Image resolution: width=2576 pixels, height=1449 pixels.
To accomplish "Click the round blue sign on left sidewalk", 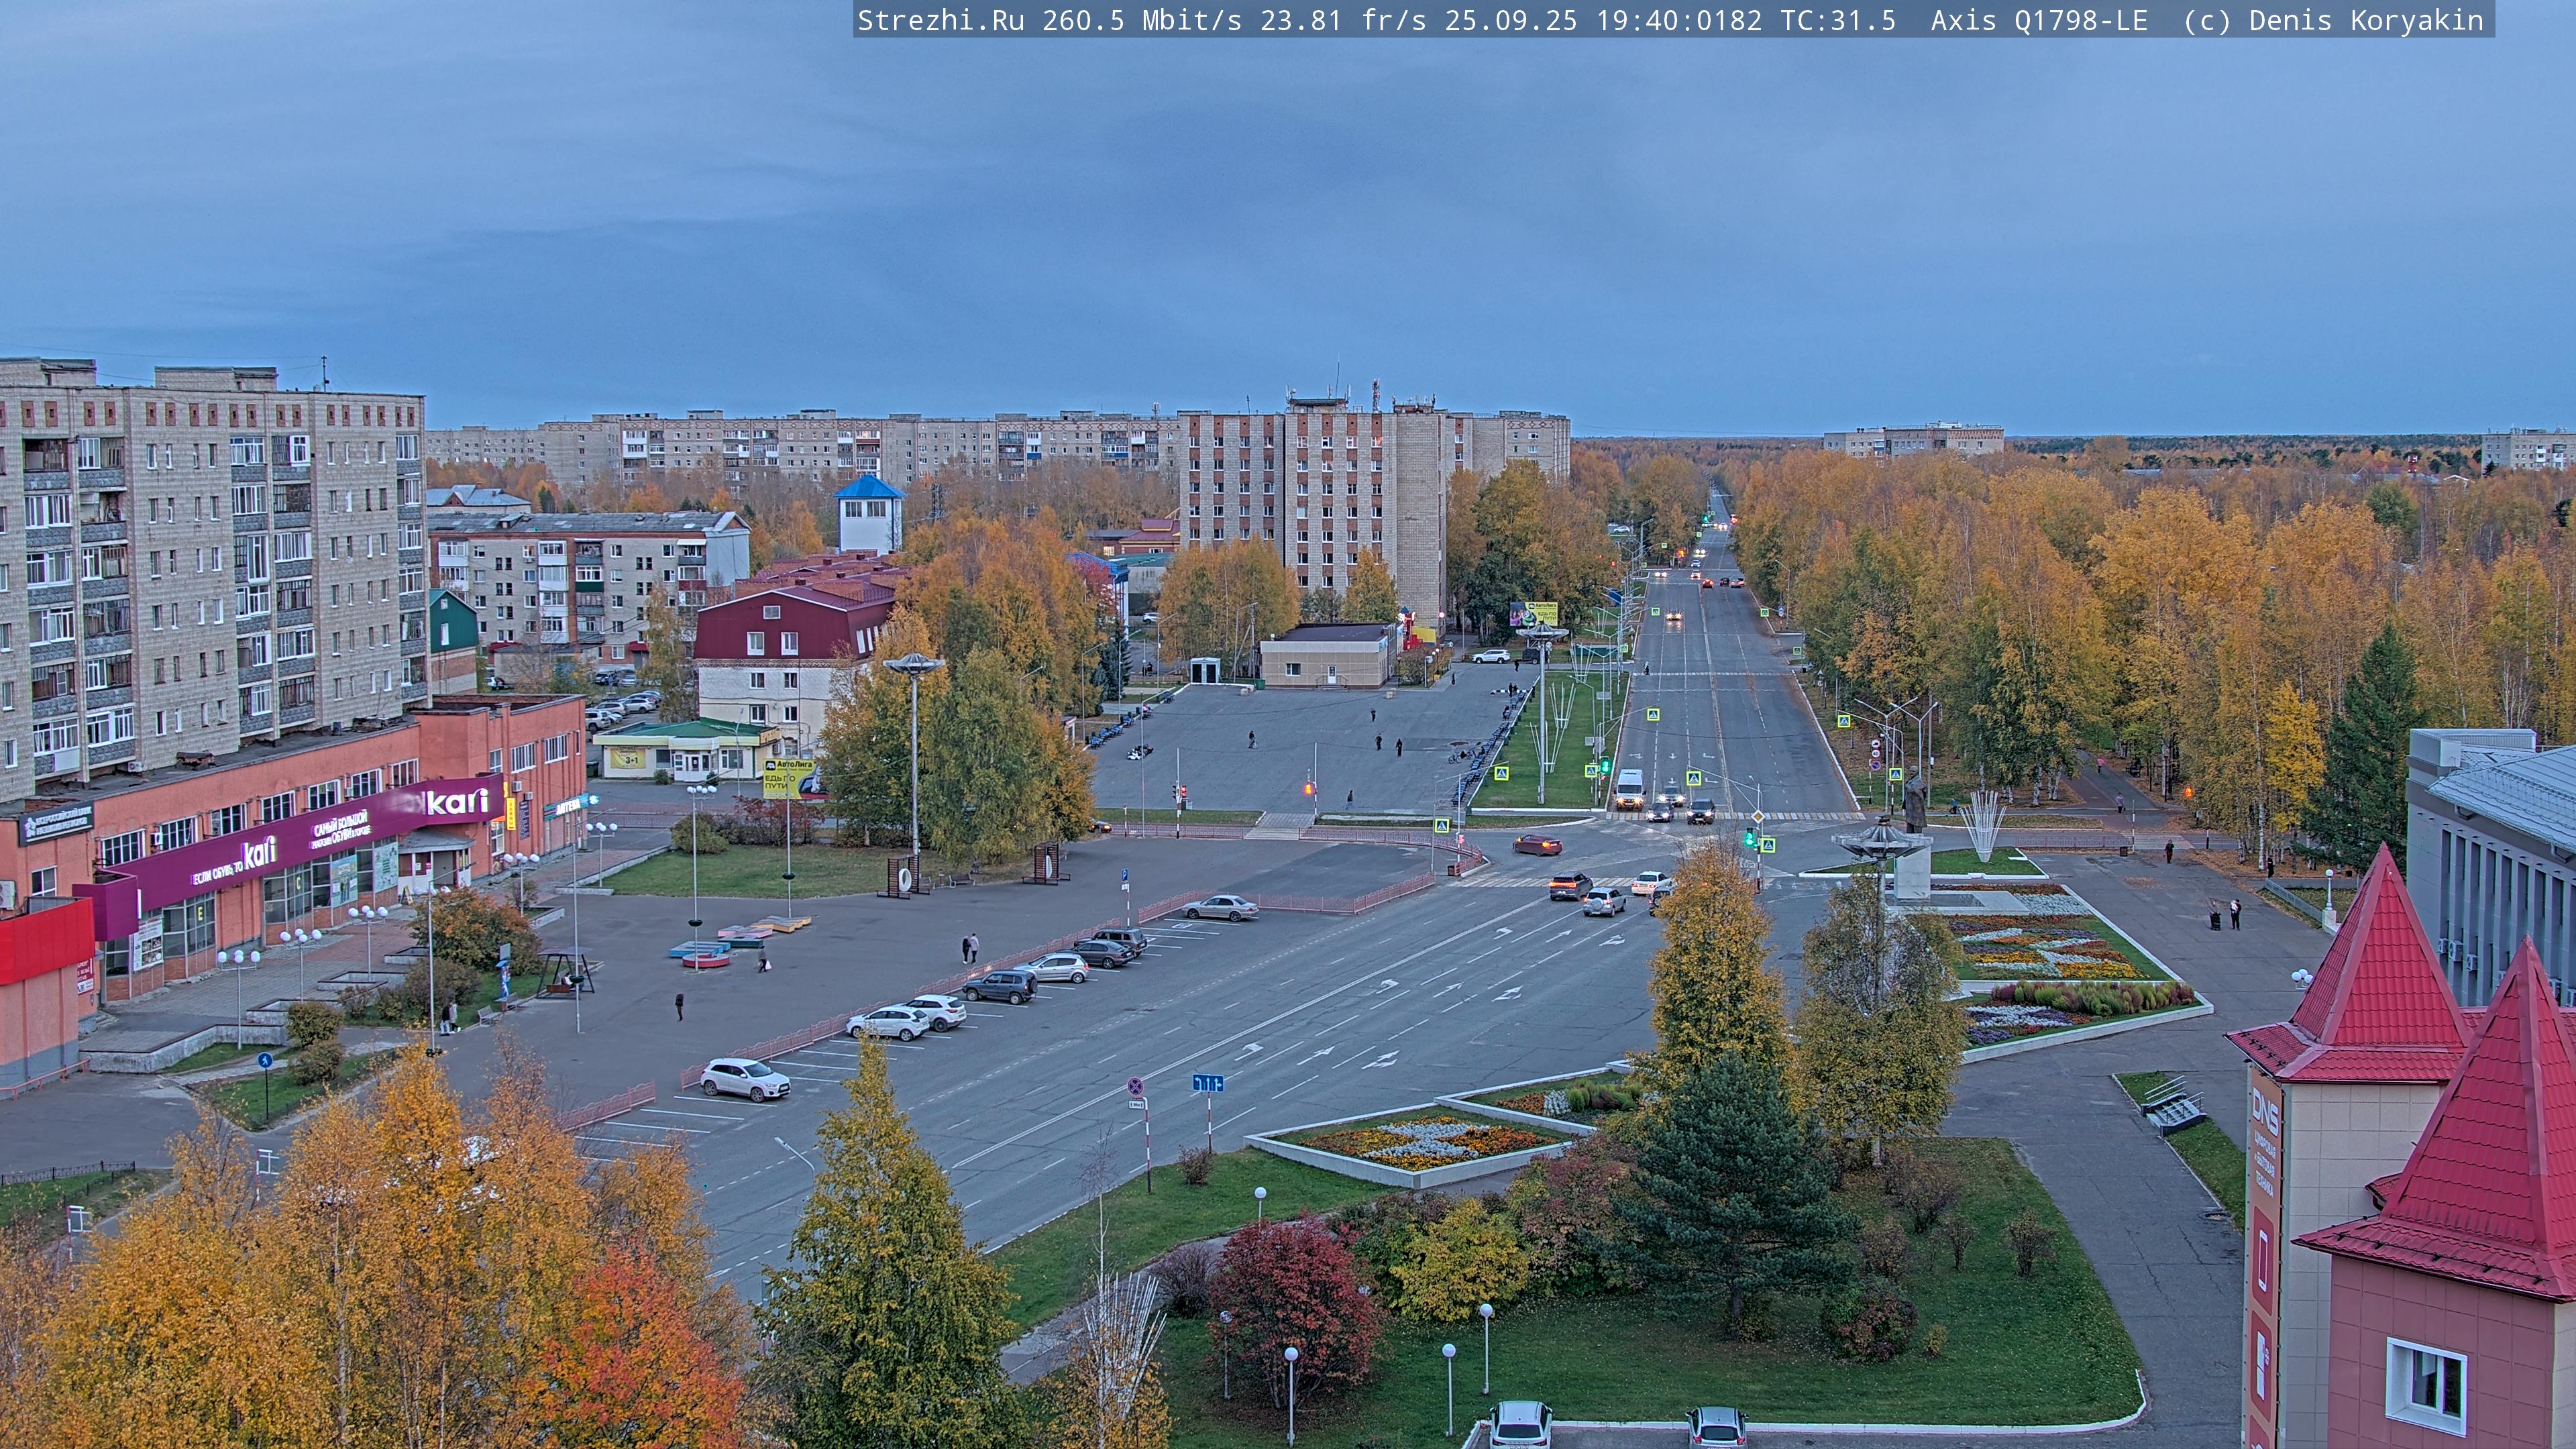I will coord(265,1060).
